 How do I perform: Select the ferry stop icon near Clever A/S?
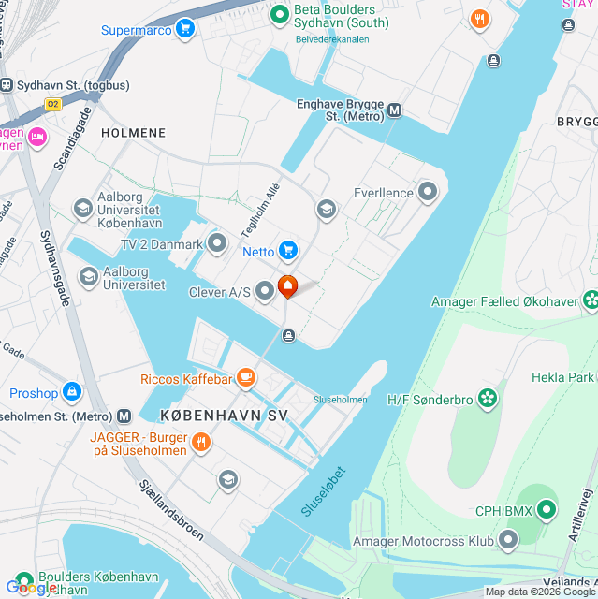(288, 336)
